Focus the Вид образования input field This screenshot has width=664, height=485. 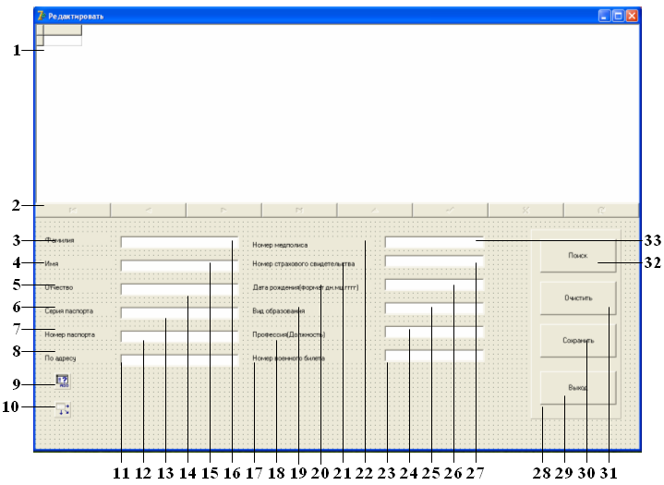tap(434, 309)
